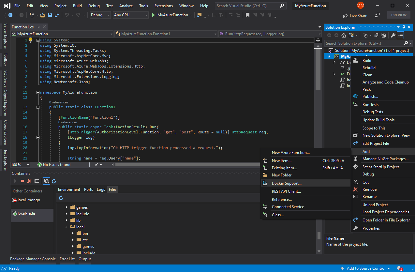Open the Debug configuration dropdown
Screen dimensions: 415x272
pyautogui.click(x=109, y=15)
